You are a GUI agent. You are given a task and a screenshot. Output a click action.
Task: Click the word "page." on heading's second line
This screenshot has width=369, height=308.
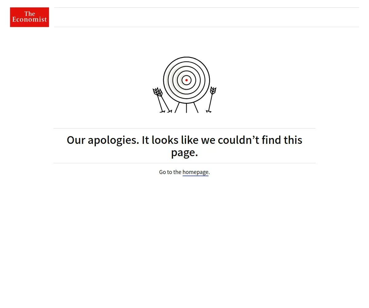click(x=184, y=152)
